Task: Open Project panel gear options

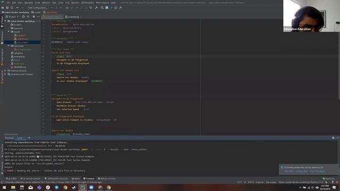Action: pyautogui.click(x=33, y=16)
